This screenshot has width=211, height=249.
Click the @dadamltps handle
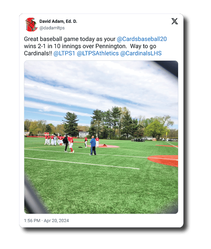point(52,28)
